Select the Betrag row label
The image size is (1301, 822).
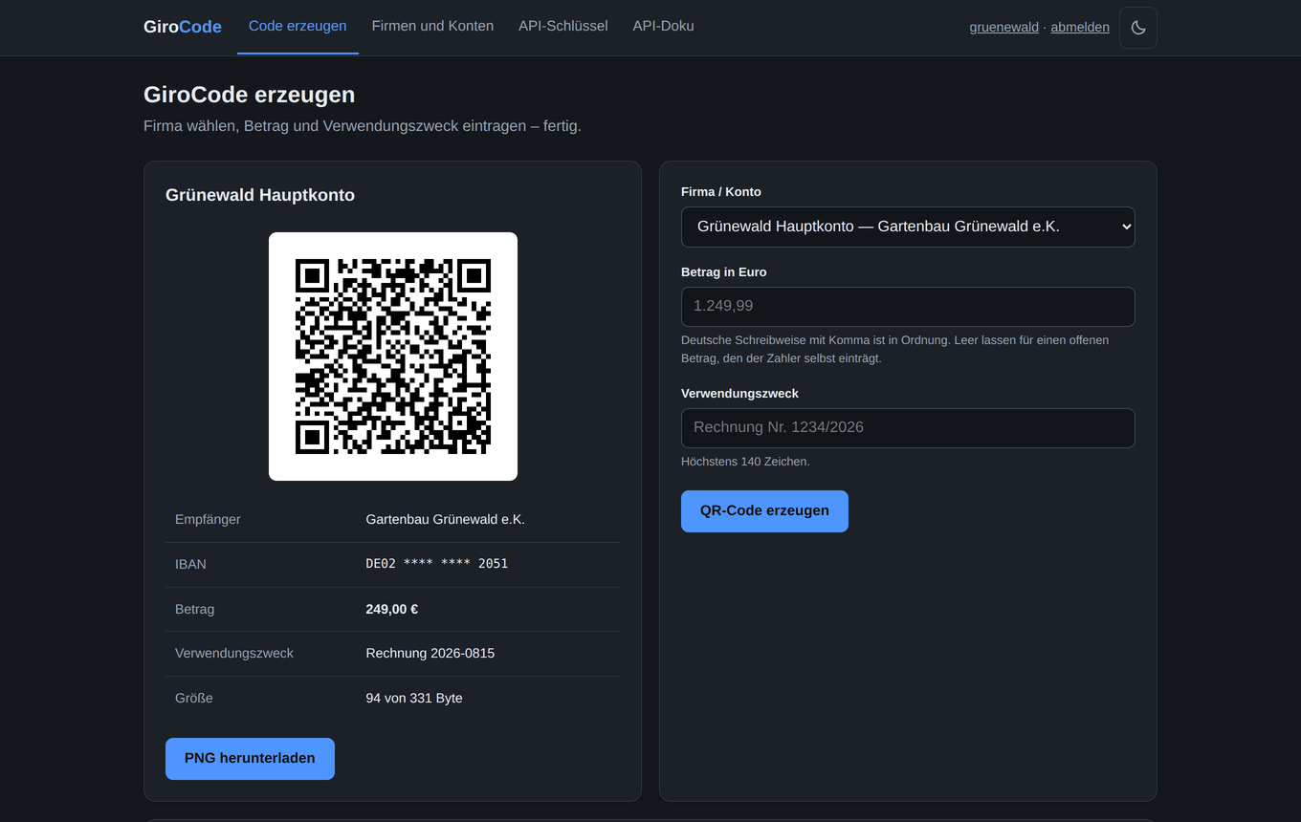[x=194, y=609]
